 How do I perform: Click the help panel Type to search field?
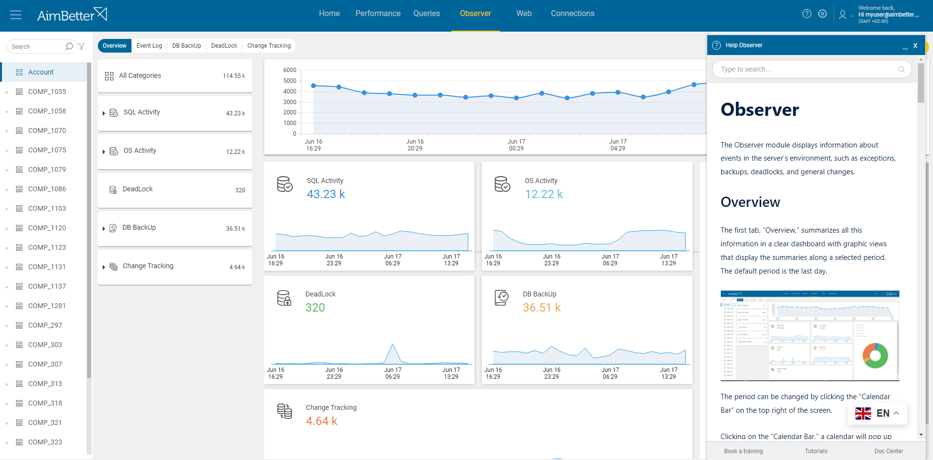(x=812, y=69)
